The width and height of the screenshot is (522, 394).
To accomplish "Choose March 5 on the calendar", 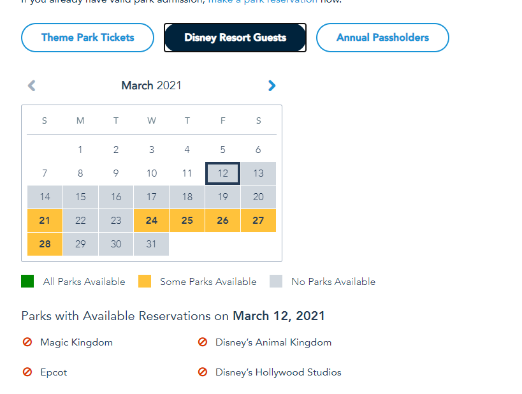I will pyautogui.click(x=222, y=150).
